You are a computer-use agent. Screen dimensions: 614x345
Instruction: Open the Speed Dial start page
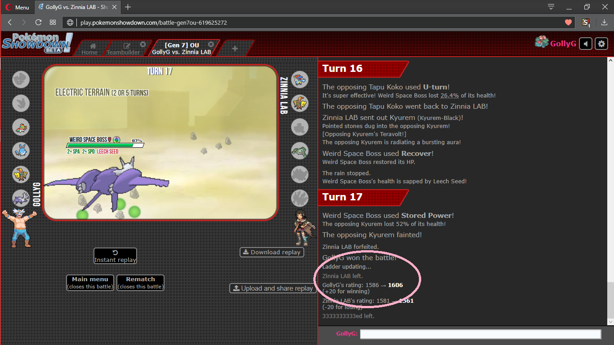[53, 22]
